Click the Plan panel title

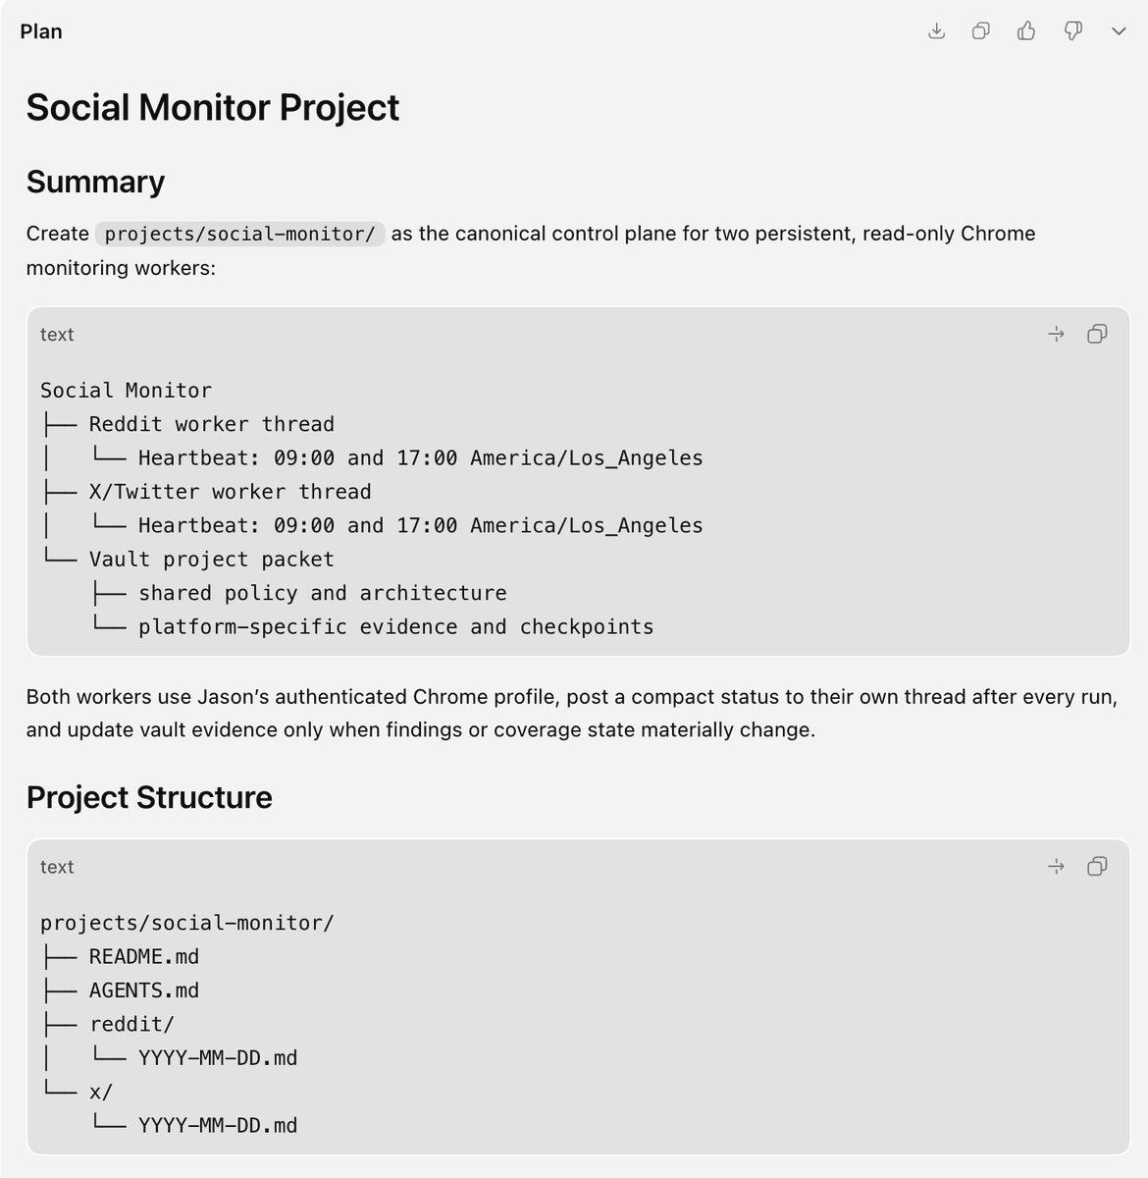click(41, 31)
